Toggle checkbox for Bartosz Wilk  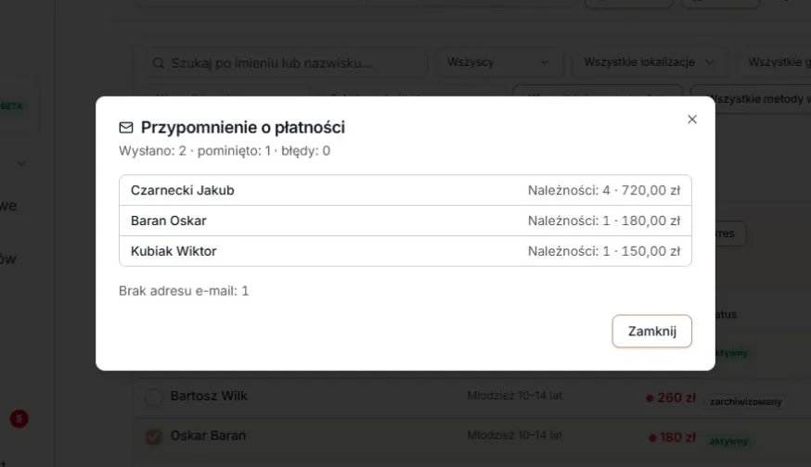click(x=153, y=397)
